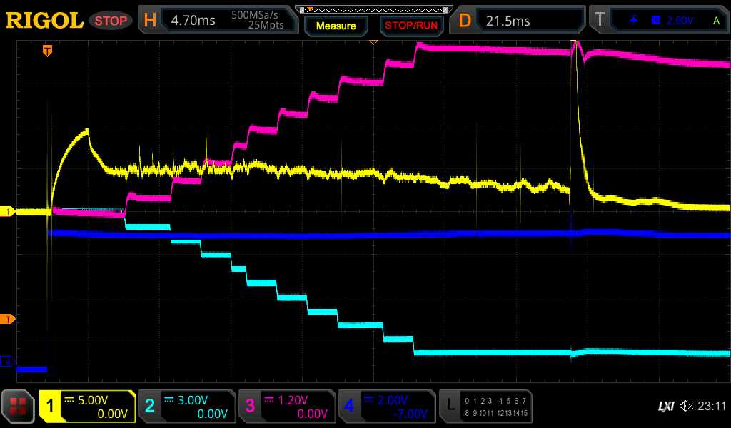Open the Measure menu
This screenshot has width=731, height=428.
pos(336,26)
